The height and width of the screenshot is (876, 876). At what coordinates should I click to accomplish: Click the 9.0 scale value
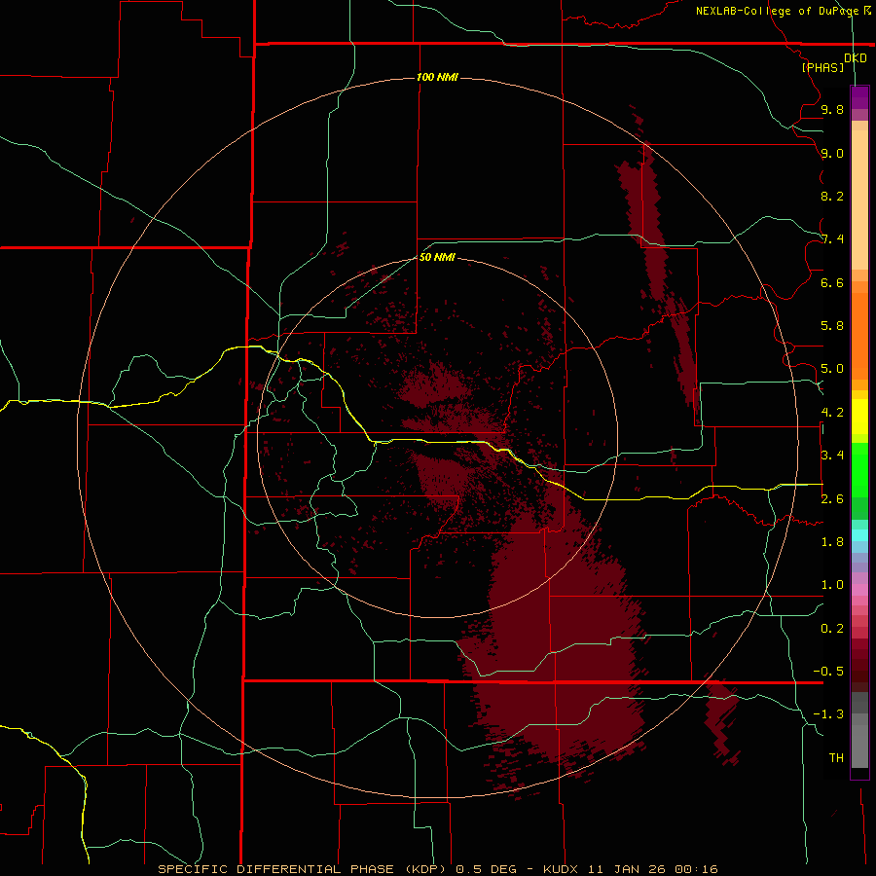coord(832,153)
